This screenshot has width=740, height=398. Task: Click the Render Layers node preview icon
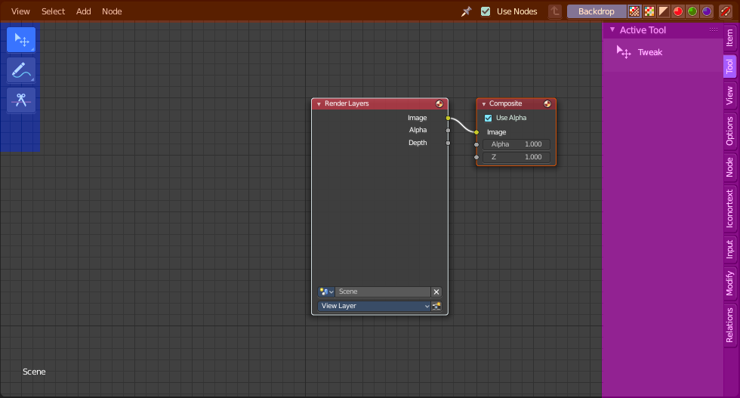pos(439,104)
